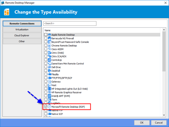Click the Filezilla icon
The height and width of the screenshot is (127, 169).
[49, 74]
